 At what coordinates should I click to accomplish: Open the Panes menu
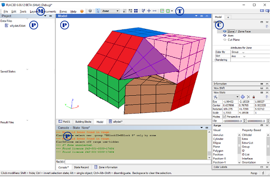[x=63, y=12]
